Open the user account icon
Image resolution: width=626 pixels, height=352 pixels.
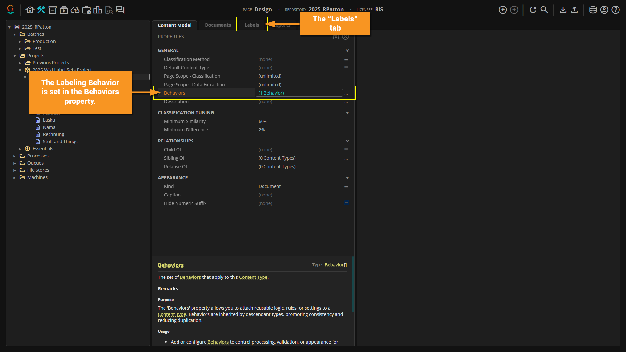pyautogui.click(x=604, y=10)
